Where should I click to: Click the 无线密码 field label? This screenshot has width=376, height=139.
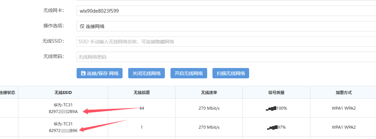pyautogui.click(x=54, y=56)
